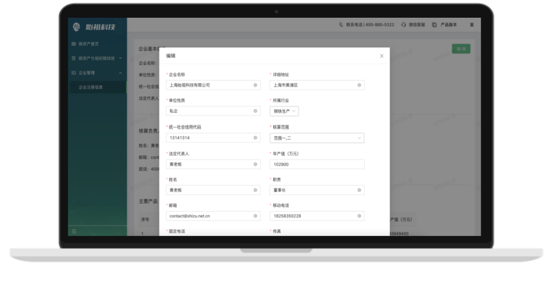Image resolution: width=544 pixels, height=282 pixels.
Task: Click the 产品版本 copy icon
Action: 434,24
